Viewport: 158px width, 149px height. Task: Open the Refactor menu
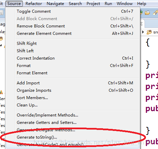(34, 4)
